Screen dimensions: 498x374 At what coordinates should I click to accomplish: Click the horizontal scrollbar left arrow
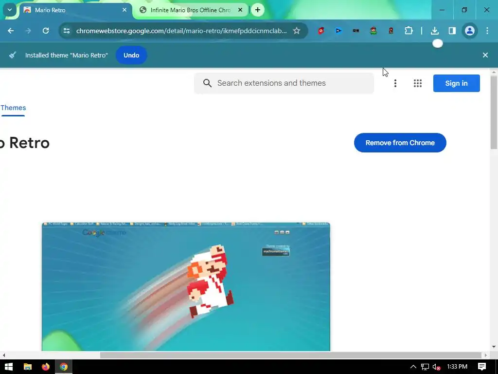[3, 355]
